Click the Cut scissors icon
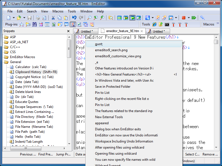 (x=53, y=18)
